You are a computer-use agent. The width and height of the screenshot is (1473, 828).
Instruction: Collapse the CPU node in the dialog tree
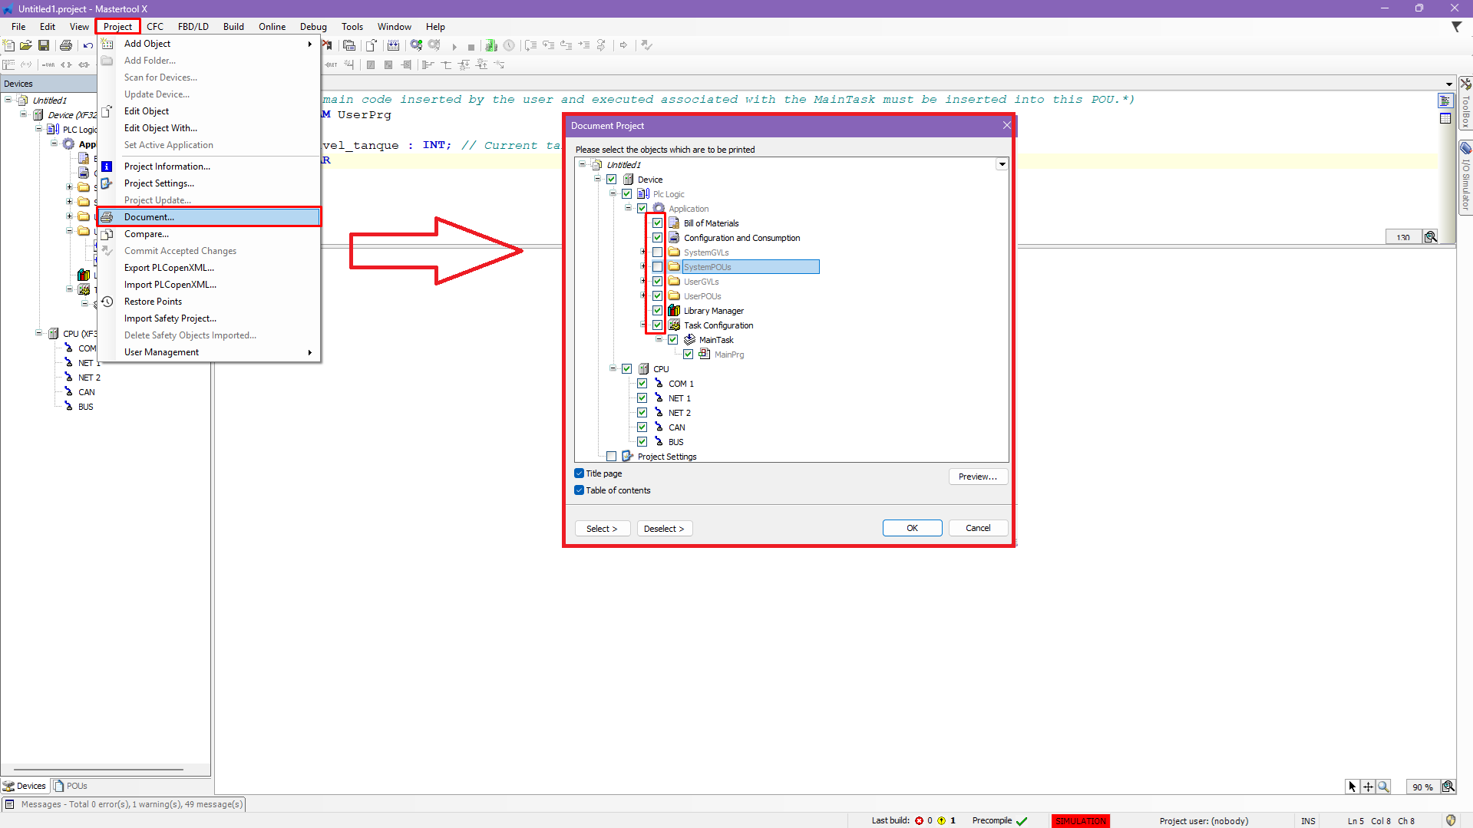(613, 369)
